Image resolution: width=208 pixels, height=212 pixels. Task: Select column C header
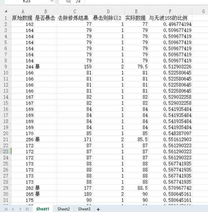click(x=75, y=11)
